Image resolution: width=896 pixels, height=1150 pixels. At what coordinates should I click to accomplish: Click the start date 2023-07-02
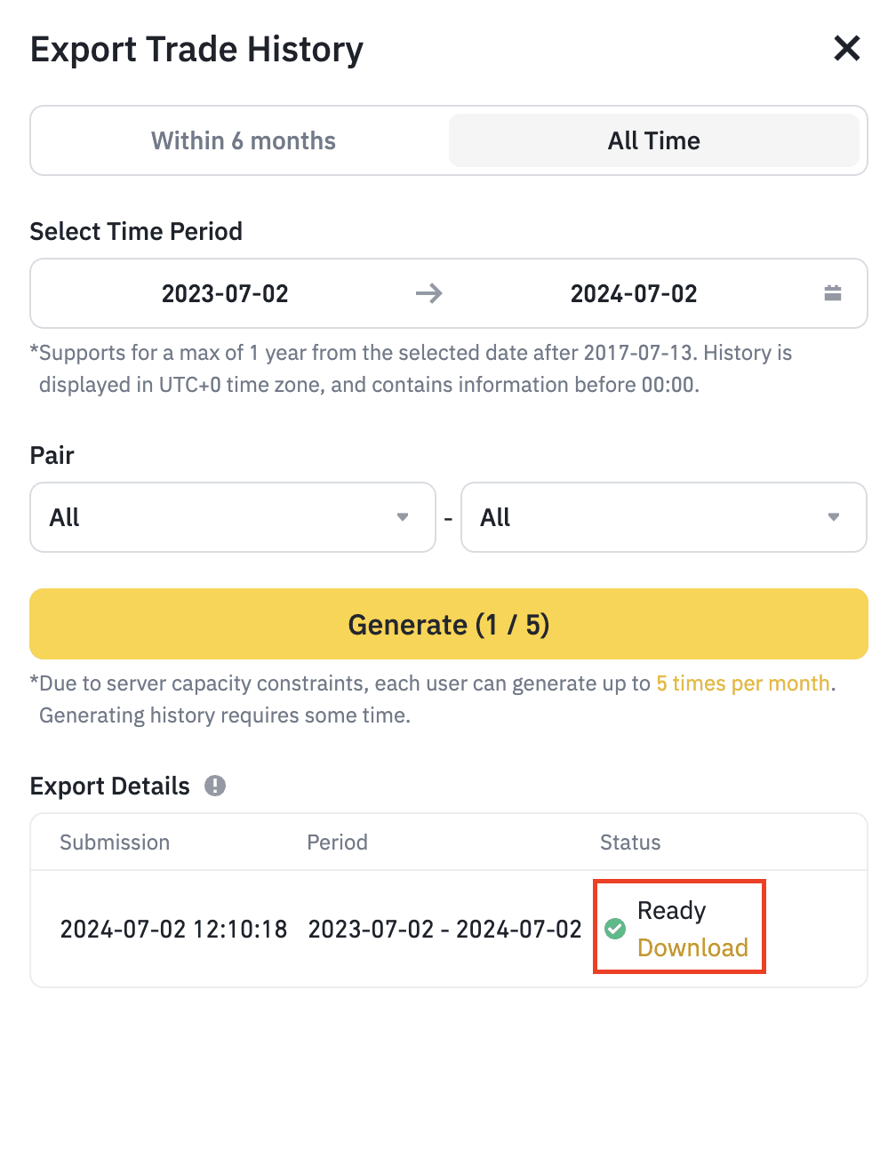click(x=225, y=293)
